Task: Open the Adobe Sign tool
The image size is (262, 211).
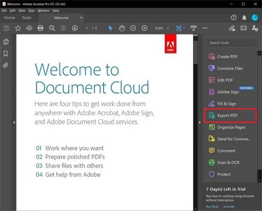Action: pos(224,92)
